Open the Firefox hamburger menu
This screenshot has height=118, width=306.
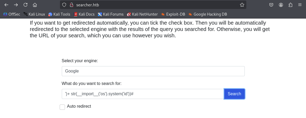coord(300,5)
